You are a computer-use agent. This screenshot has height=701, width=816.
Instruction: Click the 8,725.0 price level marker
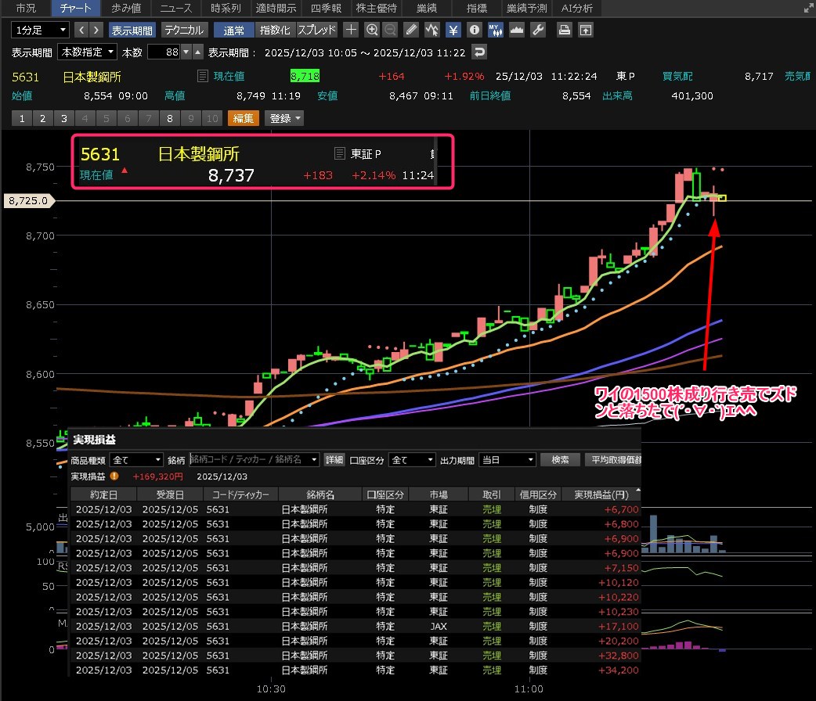tap(29, 201)
